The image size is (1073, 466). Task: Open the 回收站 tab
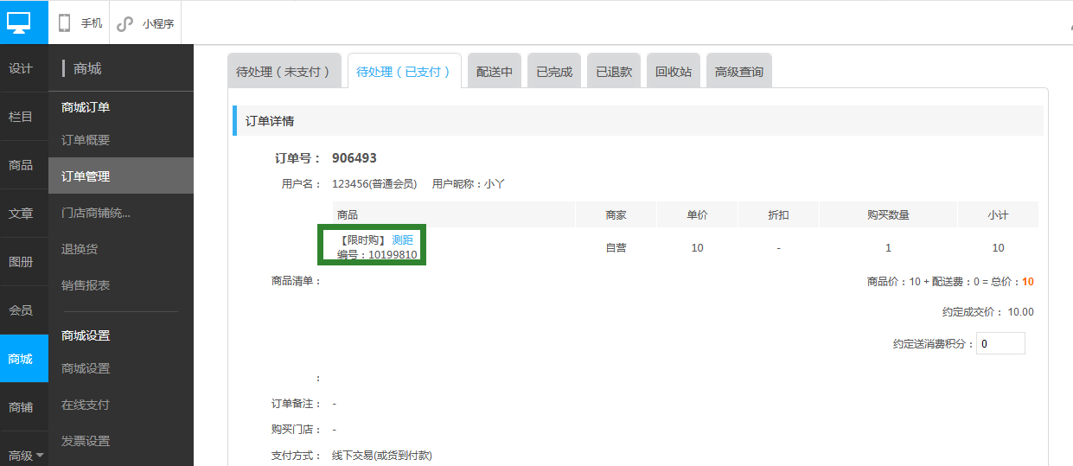(x=674, y=72)
